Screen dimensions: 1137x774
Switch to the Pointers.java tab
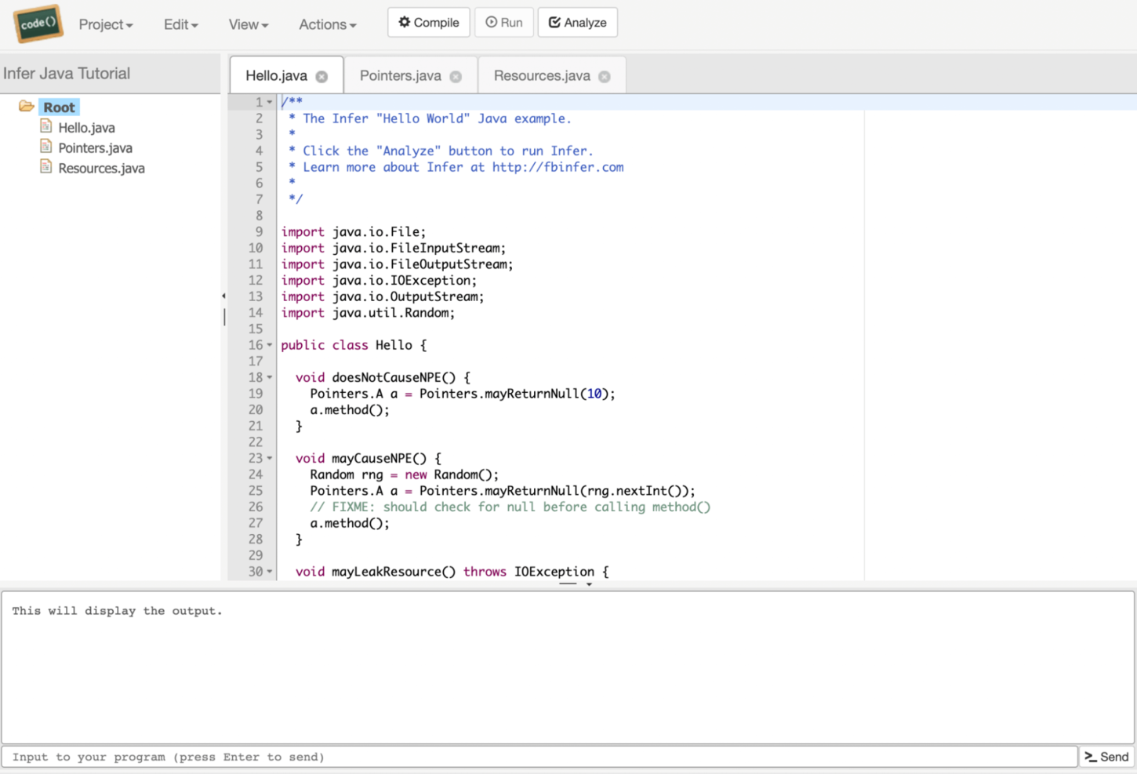pos(401,75)
